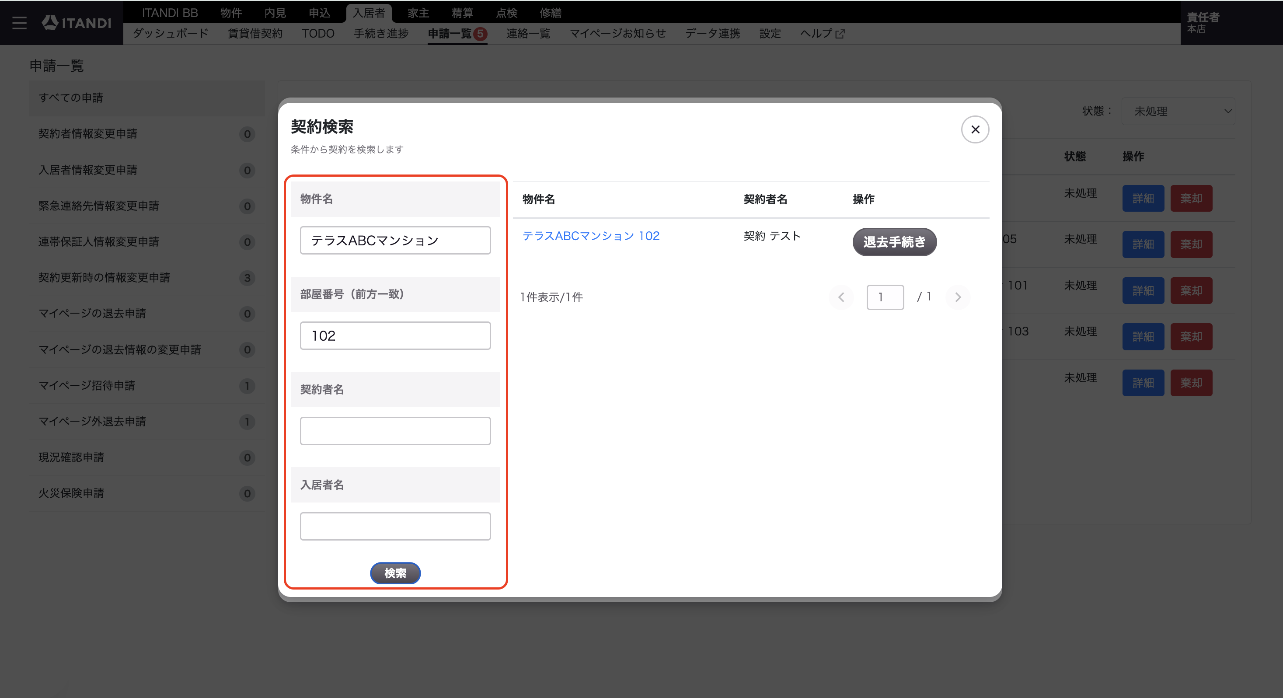
Task: Click the 検索 button
Action: click(395, 573)
